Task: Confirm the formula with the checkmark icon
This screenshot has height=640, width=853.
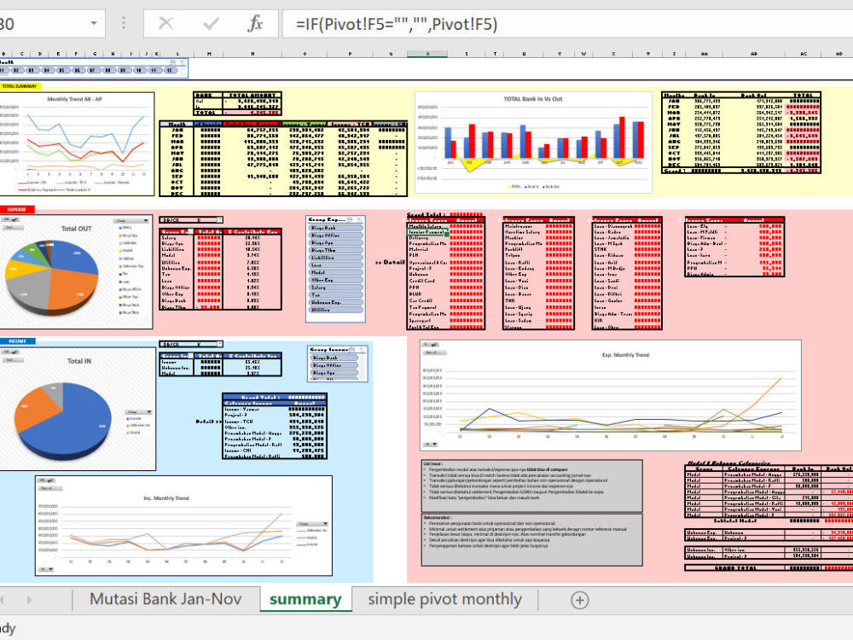Action: 211,23
